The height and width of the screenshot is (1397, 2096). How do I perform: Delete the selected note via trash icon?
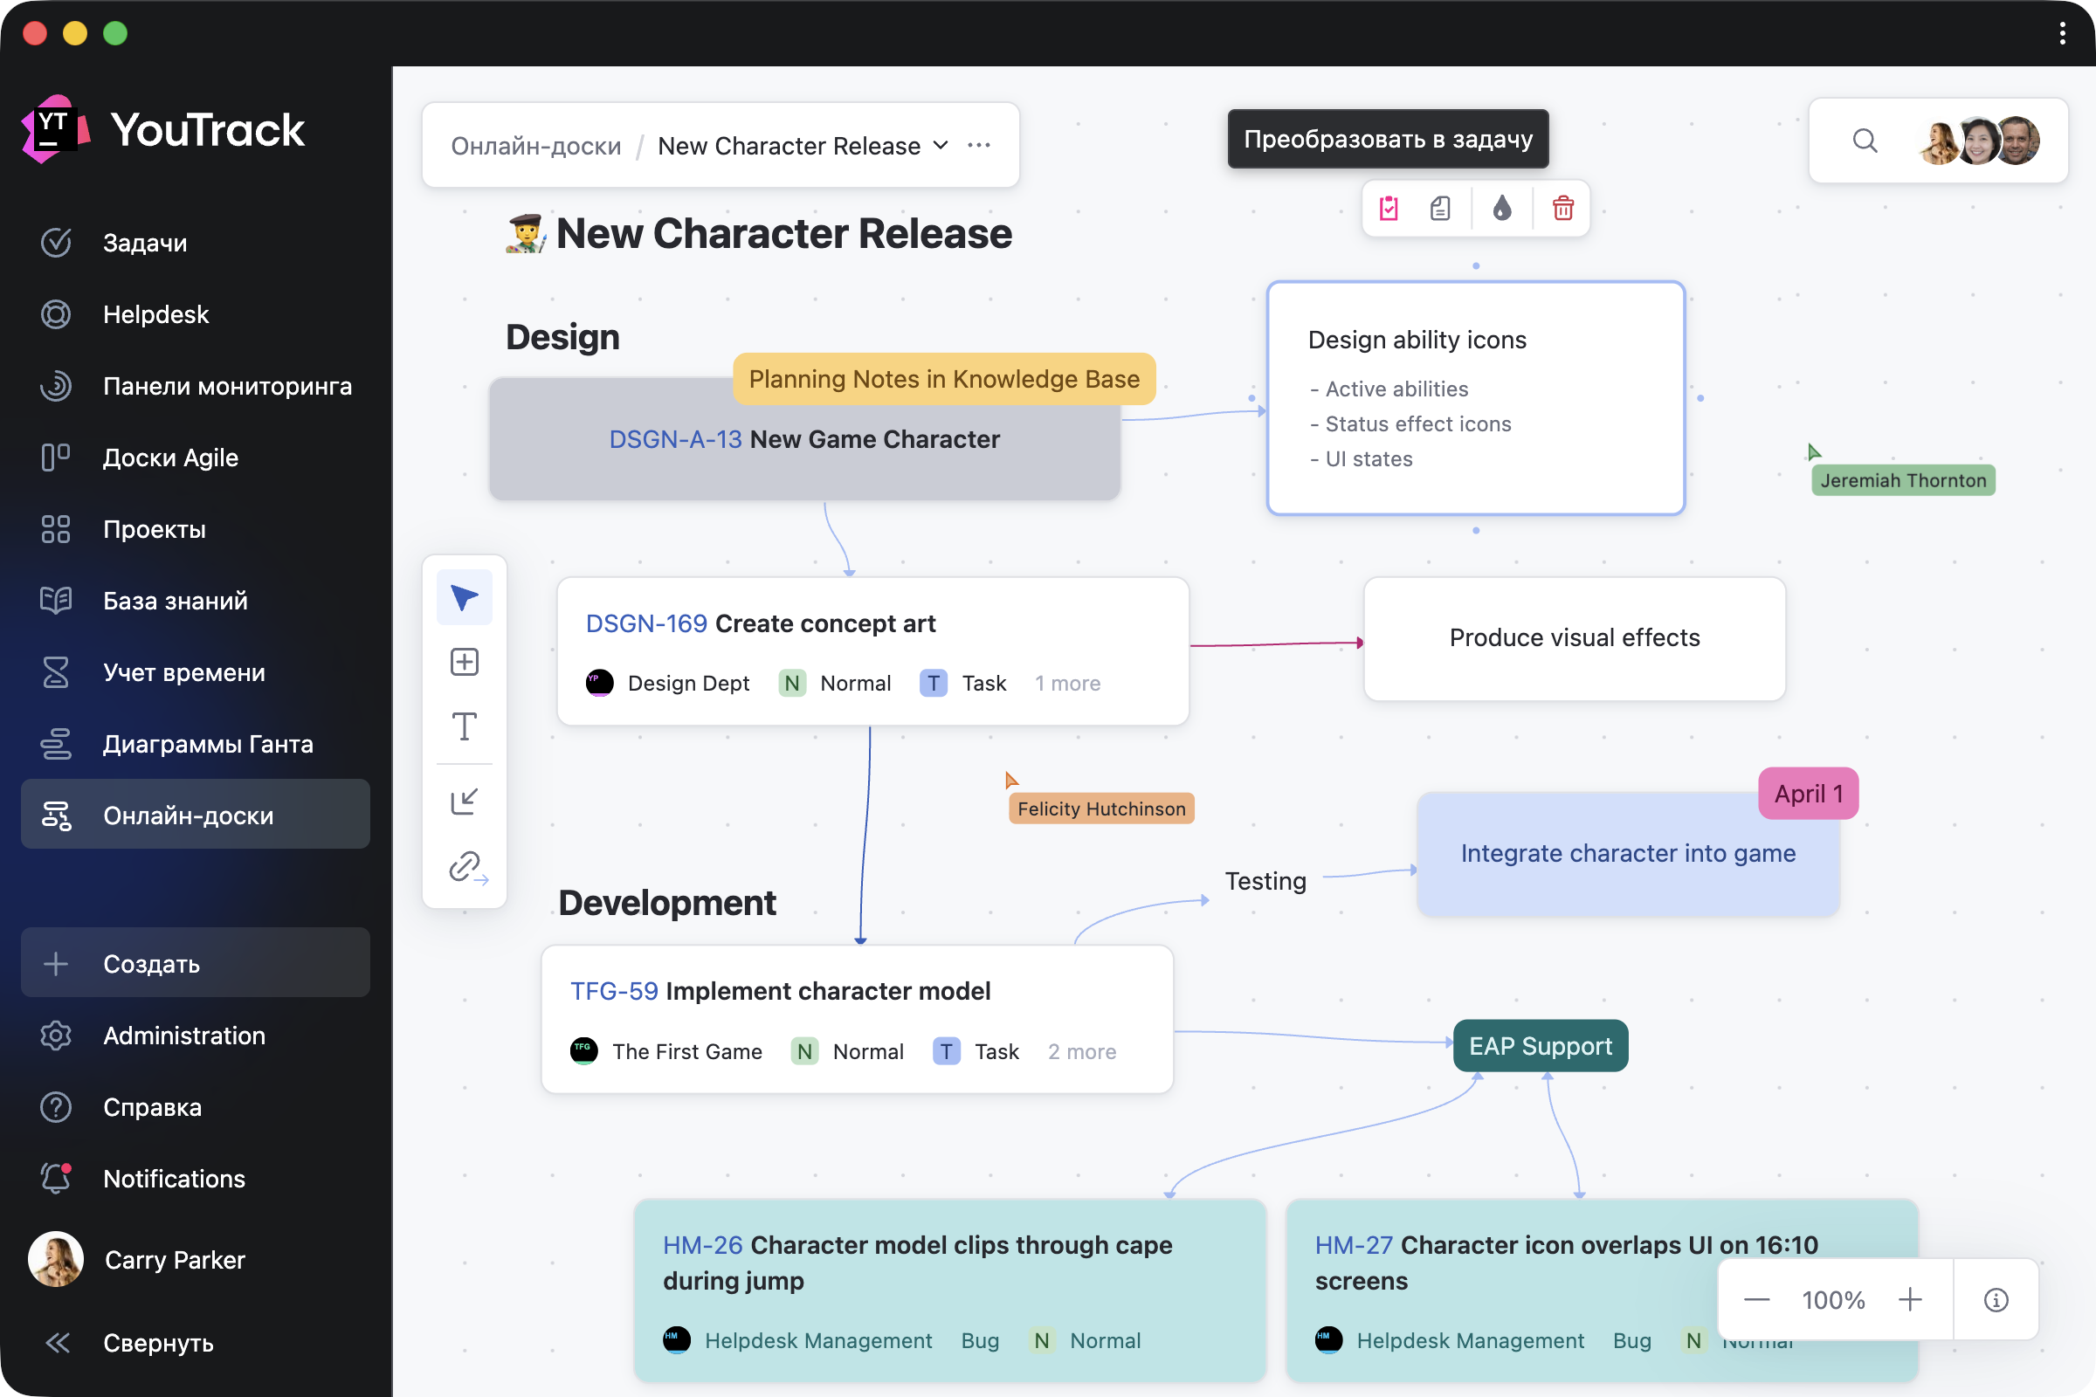point(1562,209)
